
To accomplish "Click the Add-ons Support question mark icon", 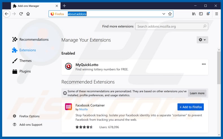I will pos(14,125).
